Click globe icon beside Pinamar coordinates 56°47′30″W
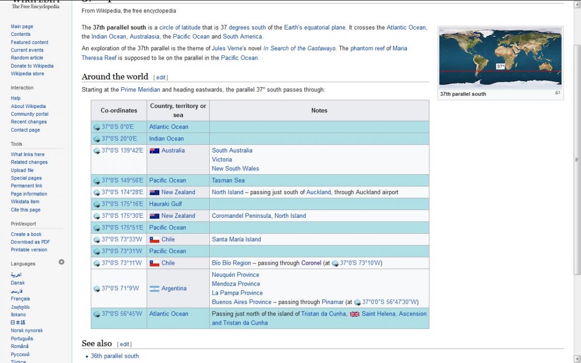Viewport: 581px width, 363px height. click(357, 302)
